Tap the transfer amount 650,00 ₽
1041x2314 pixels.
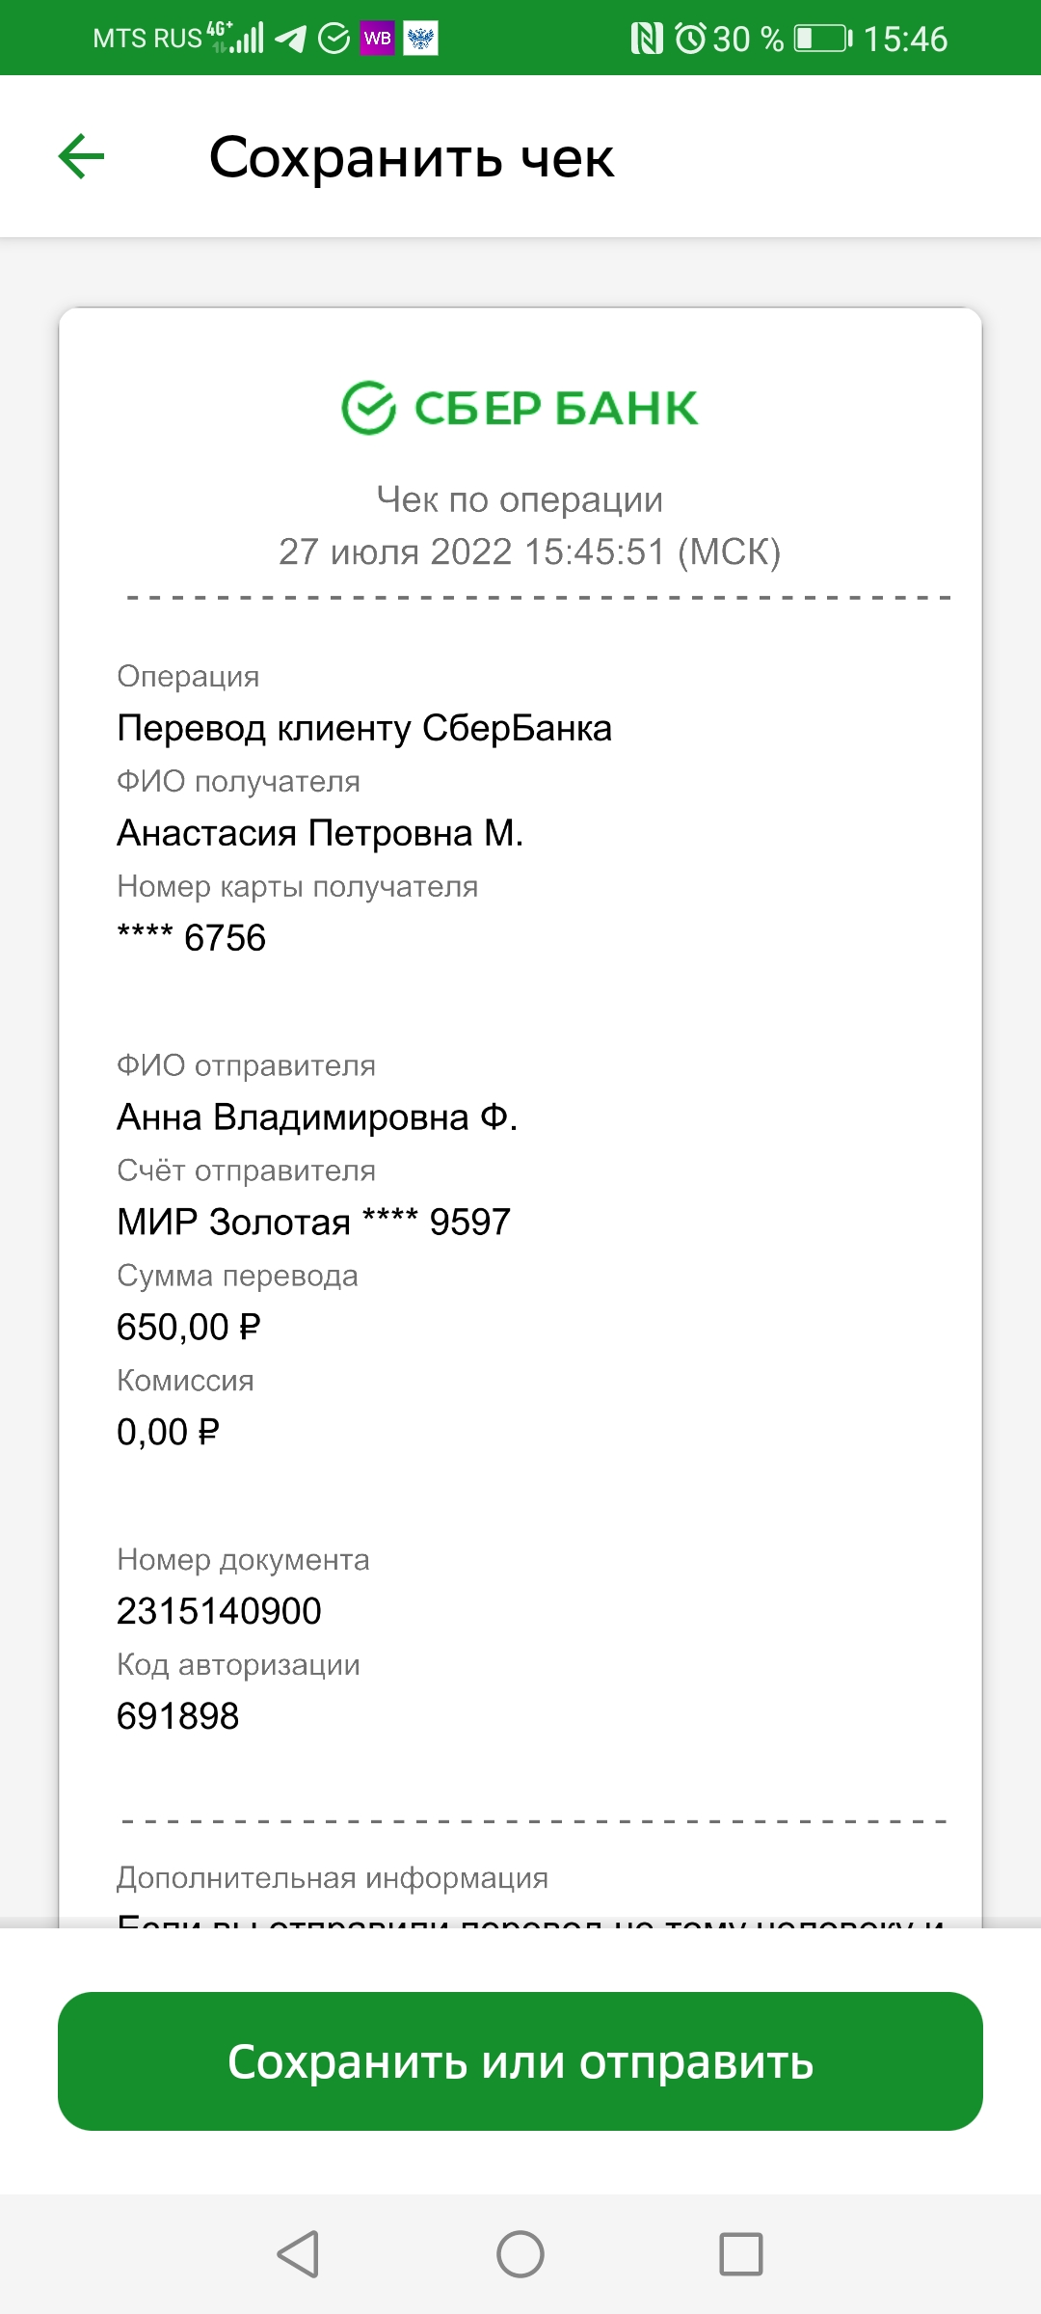coord(189,1328)
